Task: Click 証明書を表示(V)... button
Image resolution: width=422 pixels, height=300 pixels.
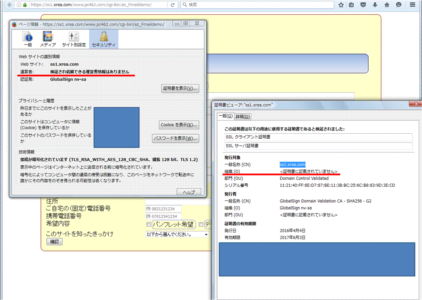Action: point(180,89)
